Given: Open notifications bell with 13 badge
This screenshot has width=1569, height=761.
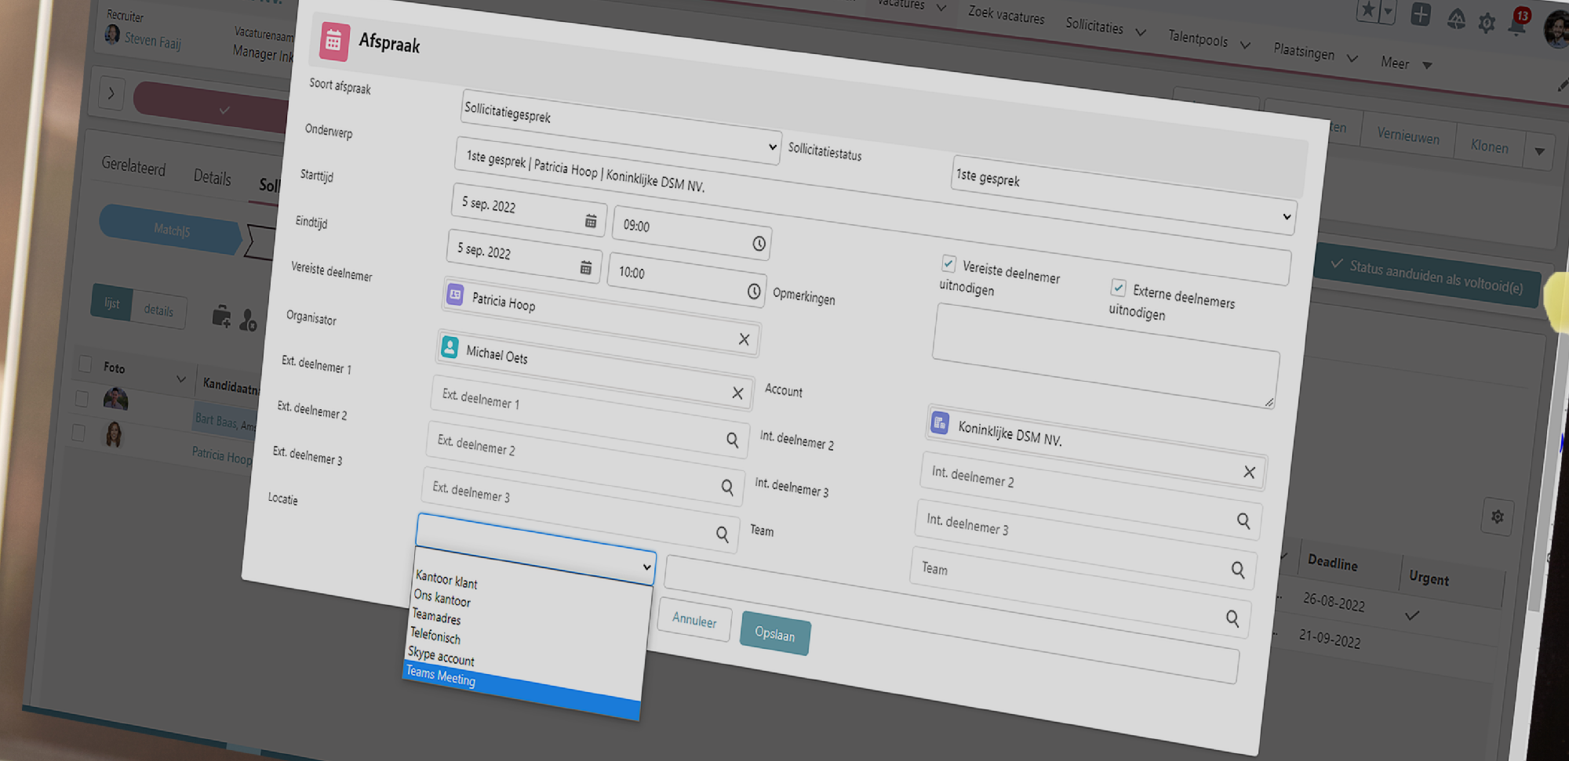Looking at the screenshot, I should [x=1517, y=25].
